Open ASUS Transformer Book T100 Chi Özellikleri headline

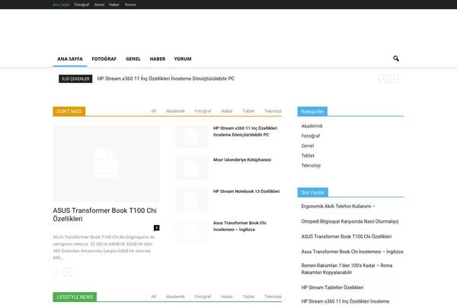(x=104, y=214)
